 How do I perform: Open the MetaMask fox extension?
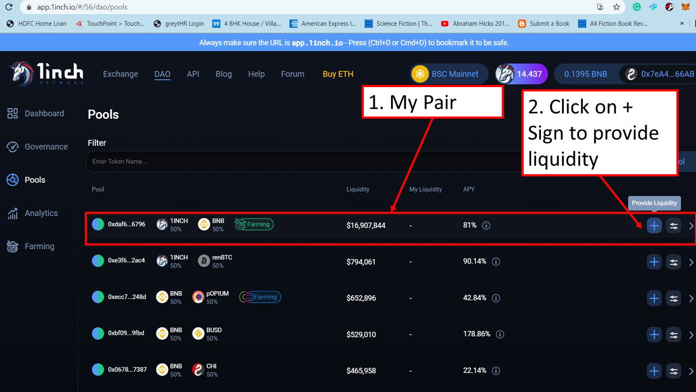[686, 7]
